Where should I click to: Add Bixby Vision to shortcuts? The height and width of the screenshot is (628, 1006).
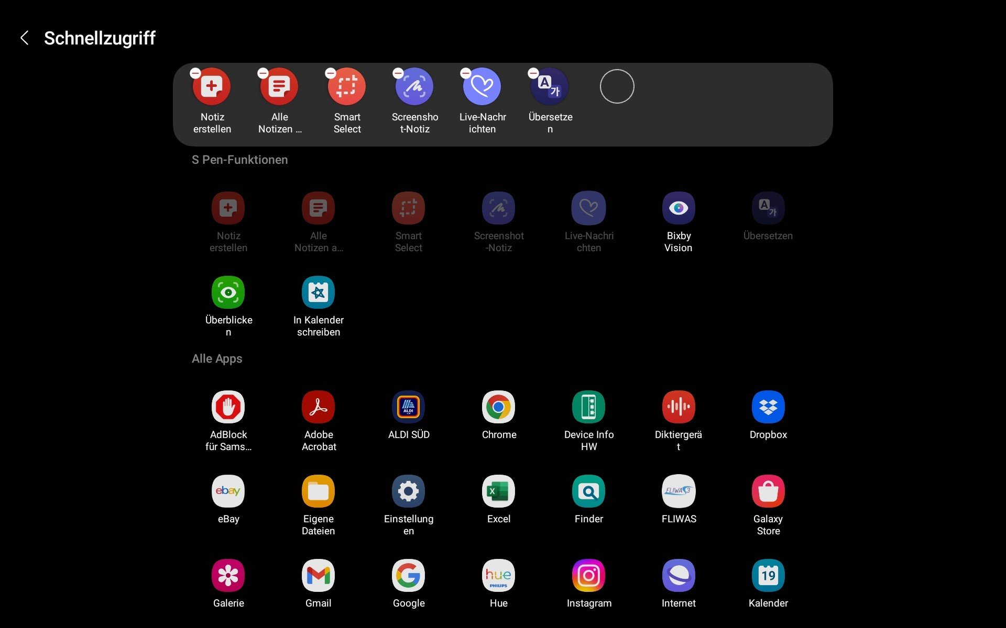(x=679, y=208)
